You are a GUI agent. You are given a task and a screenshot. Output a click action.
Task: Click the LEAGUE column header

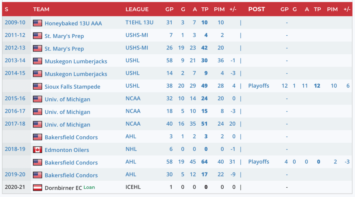point(137,9)
